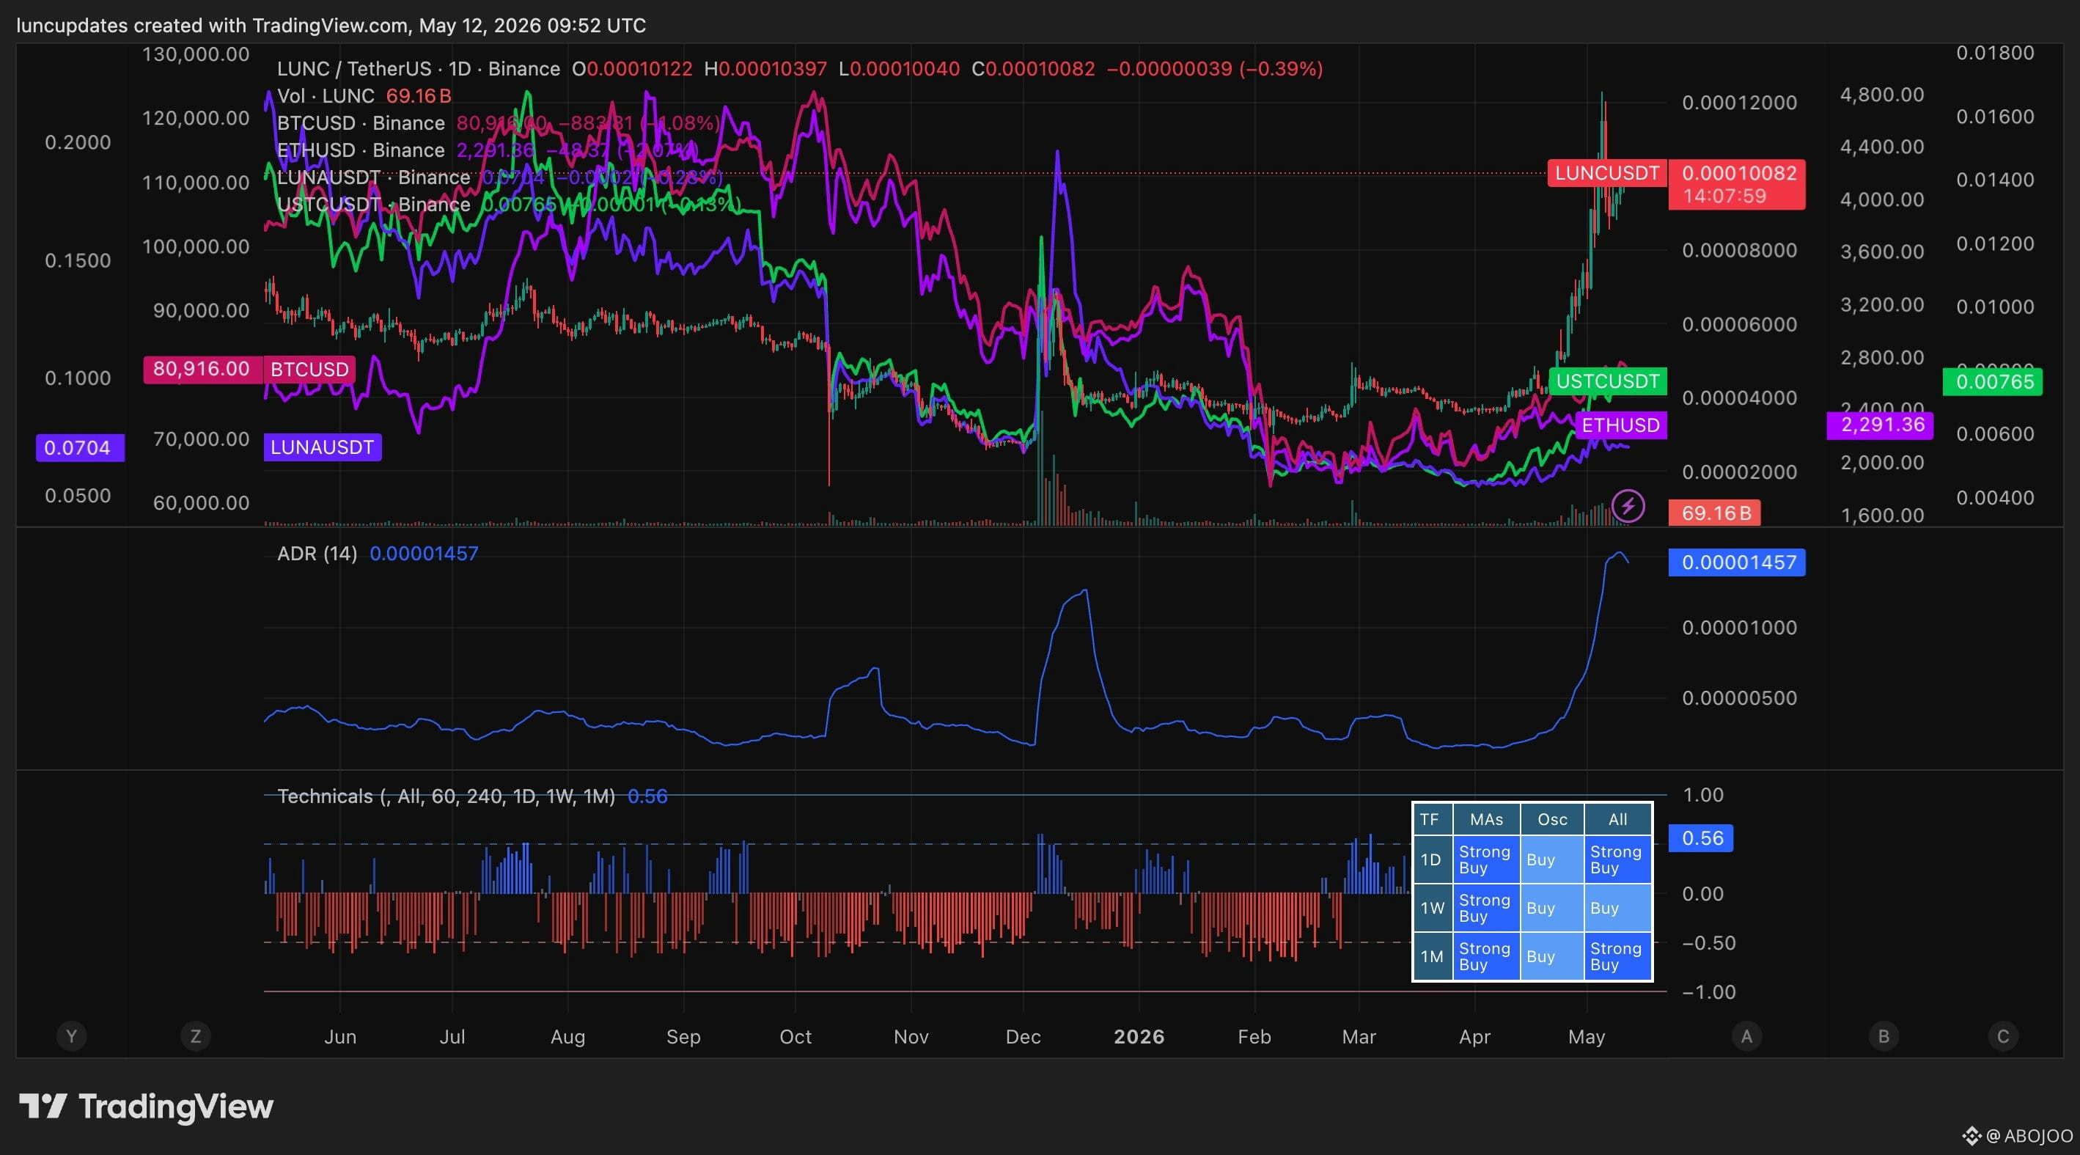Click the MAs column header
The height and width of the screenshot is (1155, 2080).
[1487, 820]
